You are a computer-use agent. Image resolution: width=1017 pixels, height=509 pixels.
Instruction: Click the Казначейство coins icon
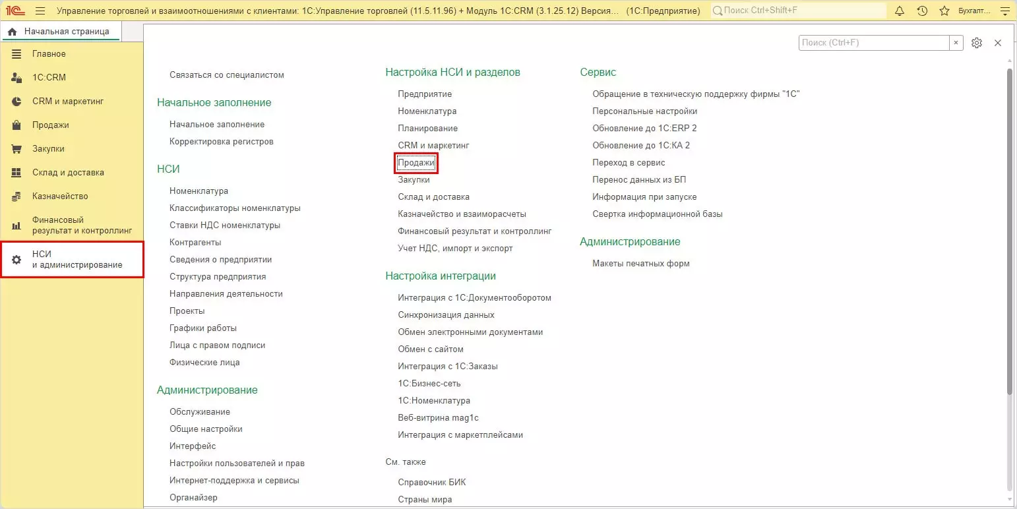[17, 196]
